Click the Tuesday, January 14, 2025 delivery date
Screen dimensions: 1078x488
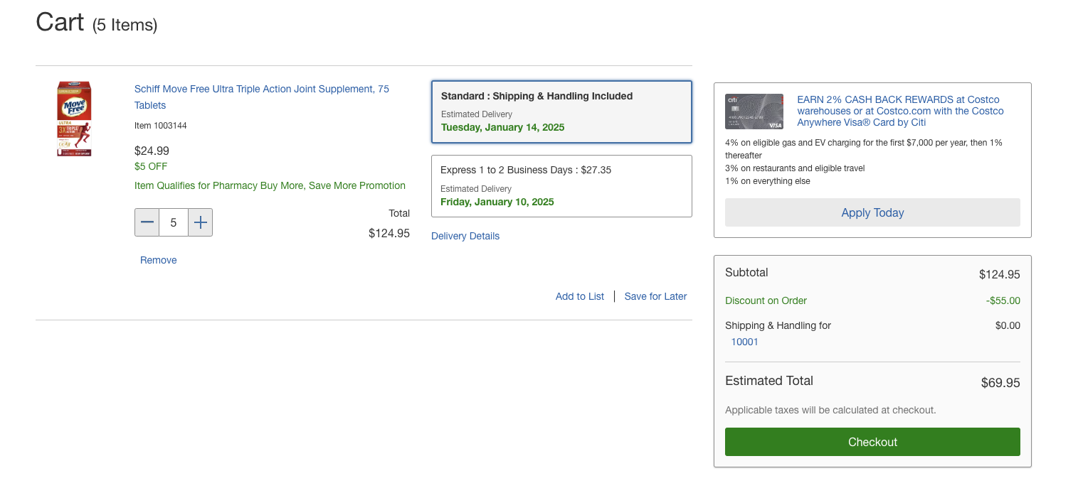tap(502, 127)
